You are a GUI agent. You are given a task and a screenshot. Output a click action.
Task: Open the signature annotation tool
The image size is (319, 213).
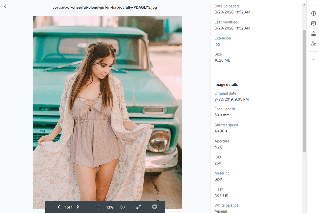click(313, 44)
